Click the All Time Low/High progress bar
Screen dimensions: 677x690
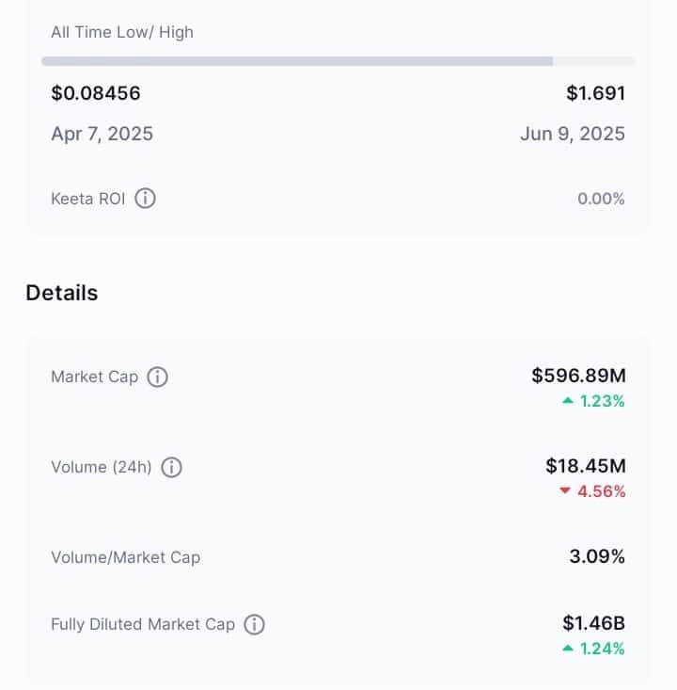[338, 61]
